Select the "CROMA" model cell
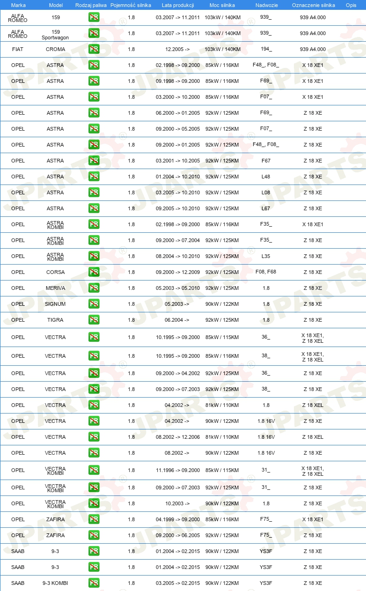366x591 pixels. (x=56, y=49)
